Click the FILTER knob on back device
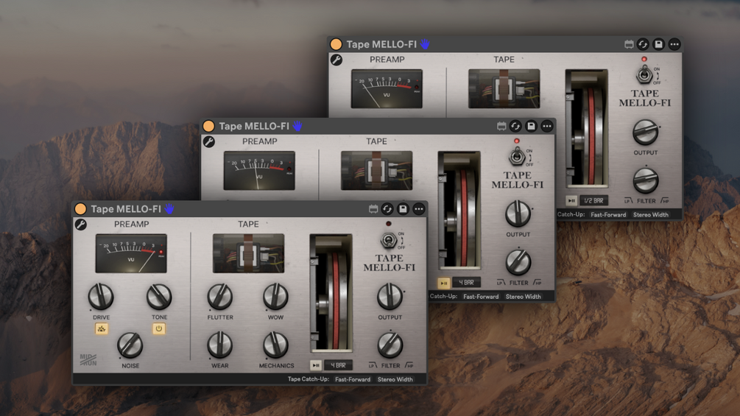 pos(645,180)
